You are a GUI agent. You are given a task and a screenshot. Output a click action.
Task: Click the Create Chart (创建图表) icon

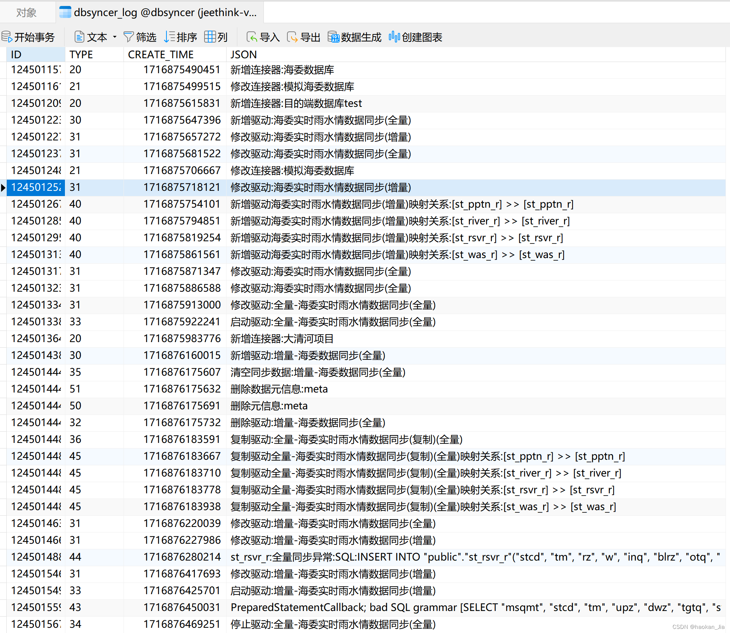(x=394, y=37)
